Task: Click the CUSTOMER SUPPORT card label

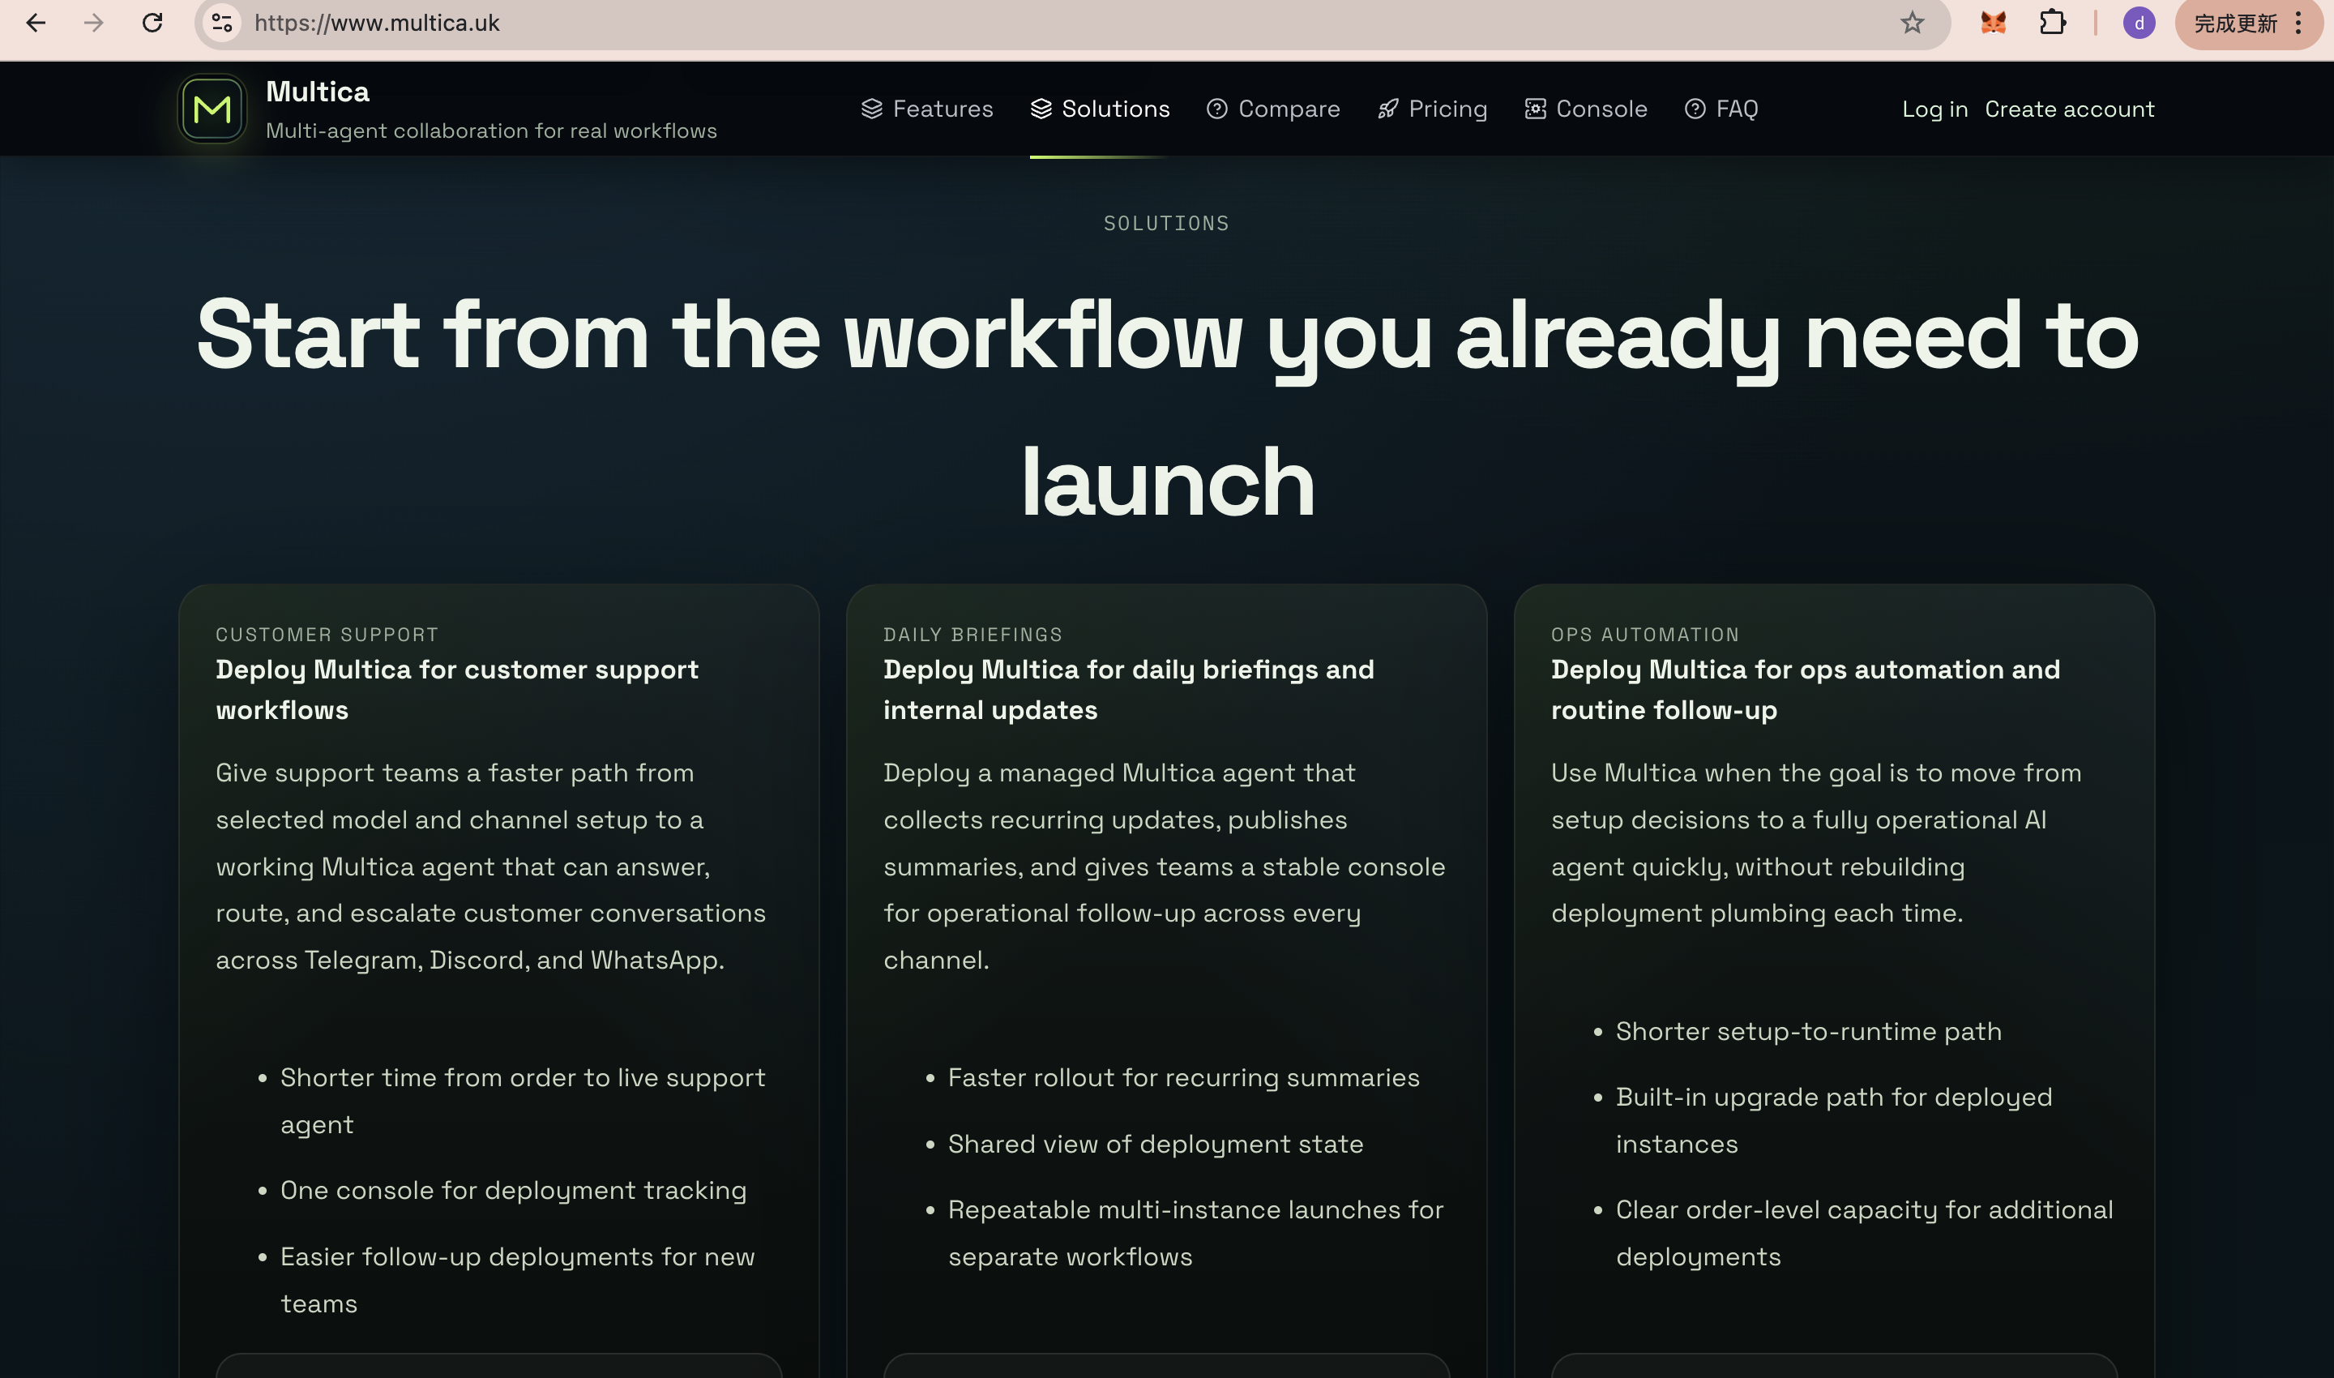Action: coord(327,634)
